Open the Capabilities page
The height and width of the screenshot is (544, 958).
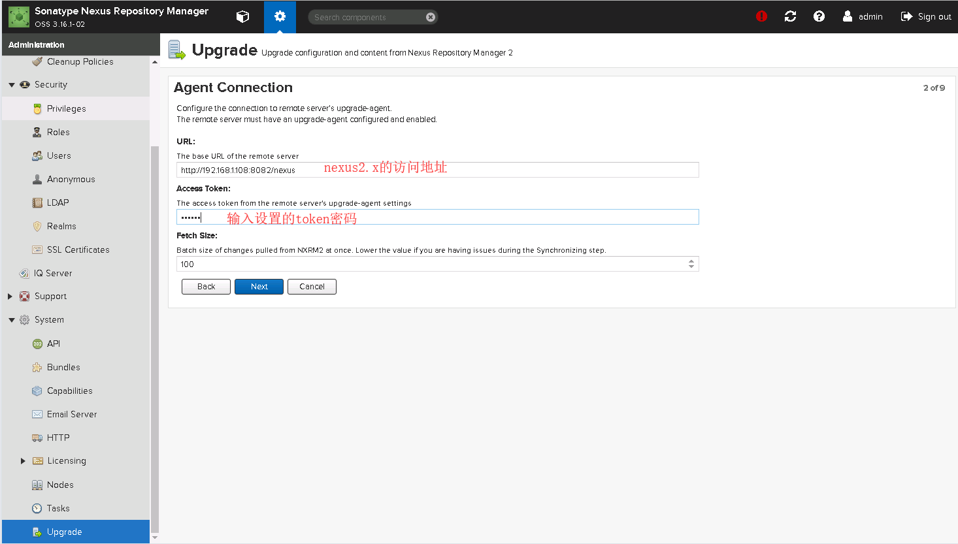pyautogui.click(x=69, y=391)
